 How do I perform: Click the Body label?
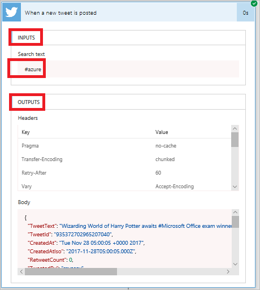tap(24, 202)
